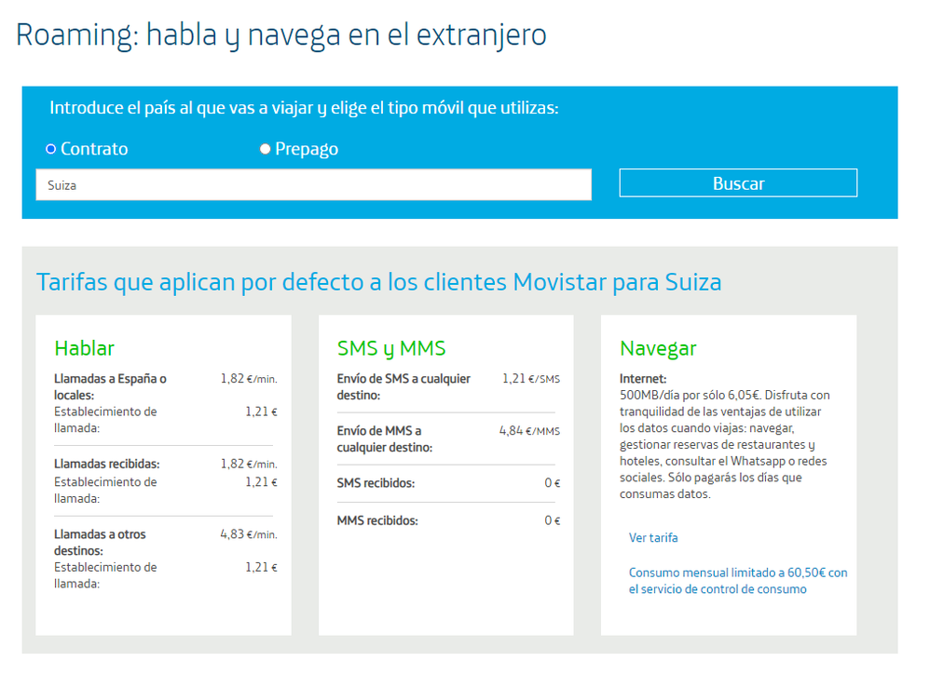930x674 pixels.
Task: Click the Buscar button
Action: (737, 182)
